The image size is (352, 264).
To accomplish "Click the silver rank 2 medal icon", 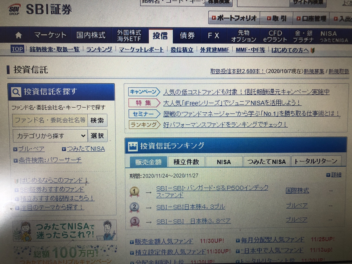I will (x=134, y=207).
